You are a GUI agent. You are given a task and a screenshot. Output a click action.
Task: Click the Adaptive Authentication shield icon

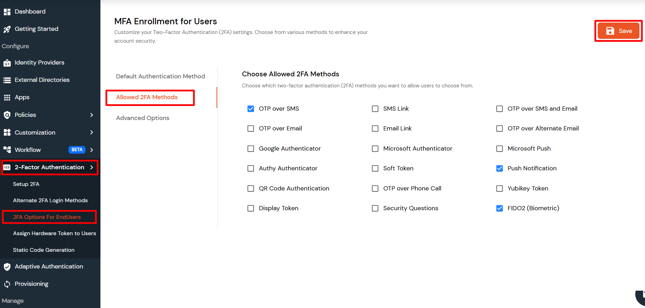[x=7, y=267]
